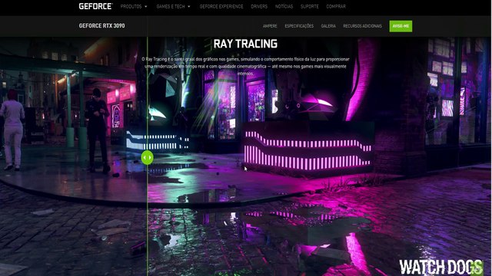Click the GeForce RTX 3090 title
Viewport: 492px width, 276px height.
tap(101, 25)
